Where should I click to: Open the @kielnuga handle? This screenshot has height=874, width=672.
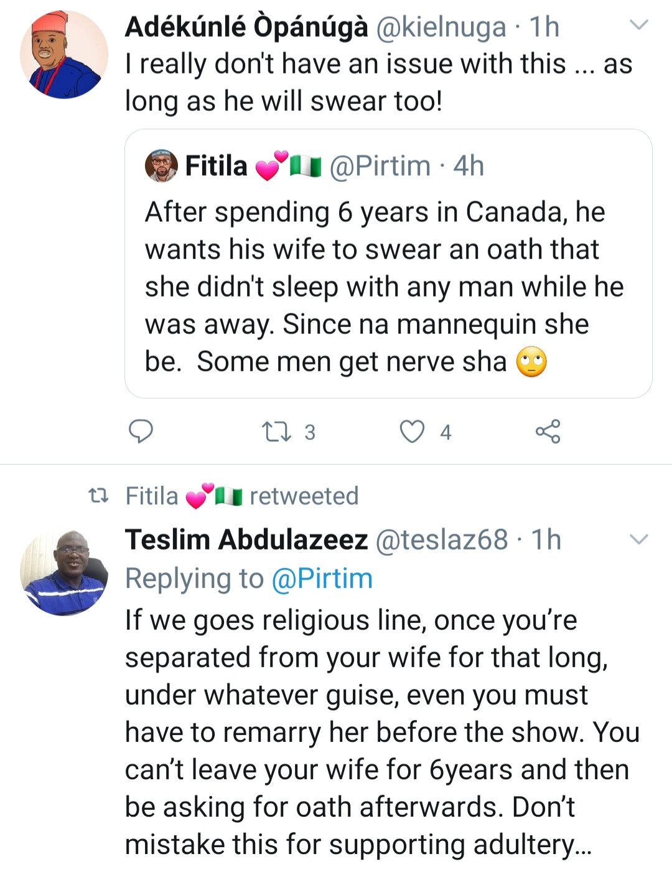tap(441, 27)
